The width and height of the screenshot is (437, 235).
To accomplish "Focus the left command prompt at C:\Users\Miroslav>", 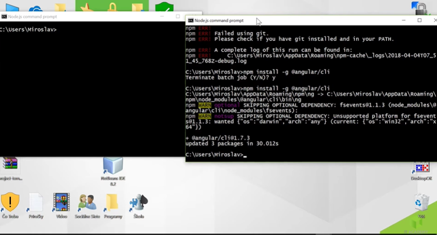I will click(87, 87).
